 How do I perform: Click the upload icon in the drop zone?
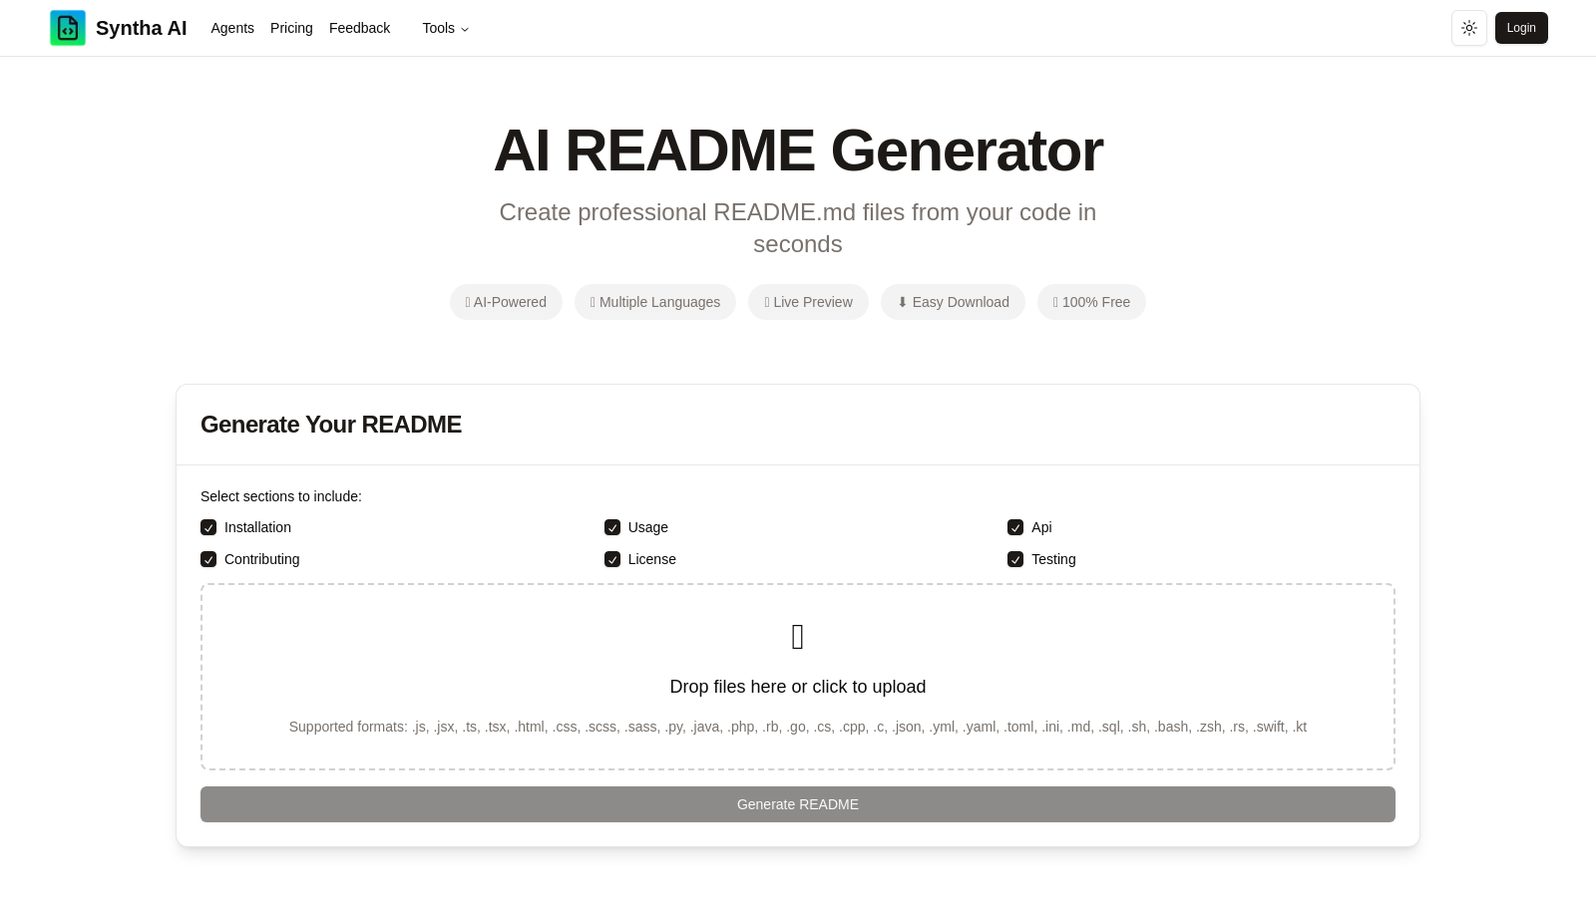coord(797,637)
